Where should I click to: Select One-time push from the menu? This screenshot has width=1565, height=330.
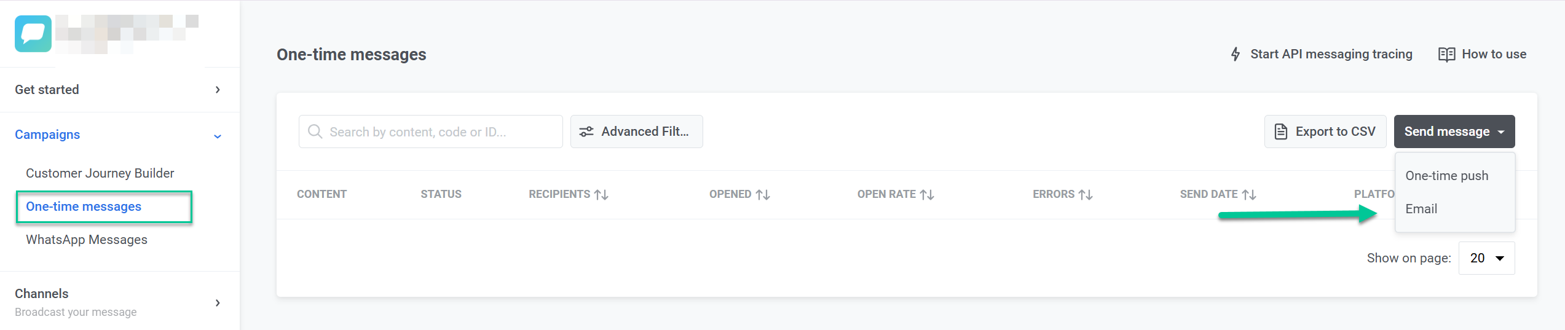(x=1446, y=176)
